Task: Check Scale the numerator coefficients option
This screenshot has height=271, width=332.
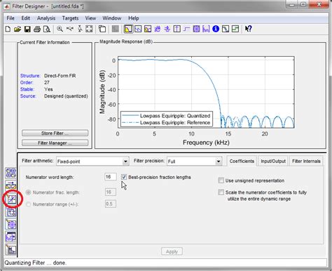Action: pyautogui.click(x=221, y=192)
